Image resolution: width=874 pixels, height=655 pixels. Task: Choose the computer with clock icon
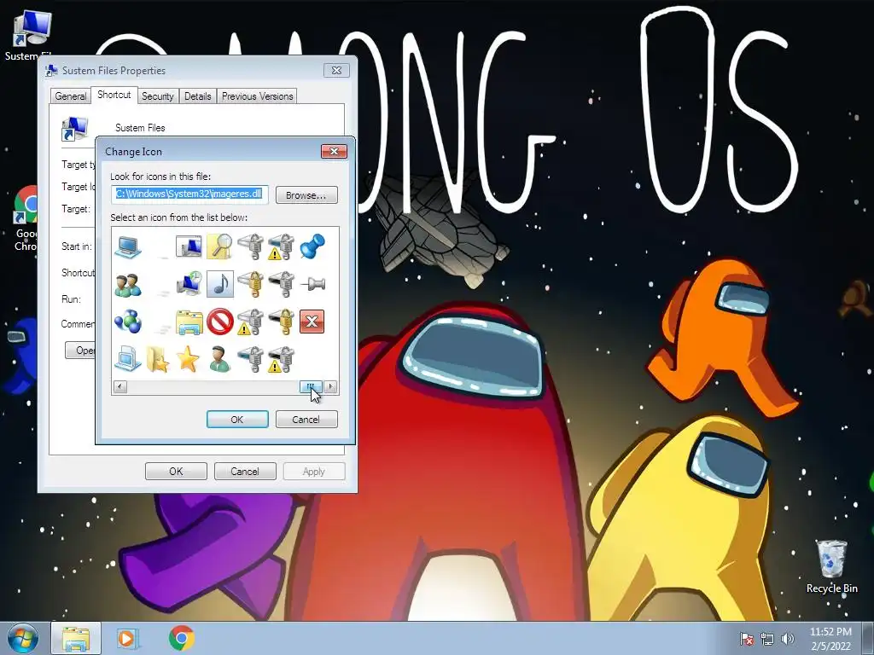pyautogui.click(x=189, y=284)
